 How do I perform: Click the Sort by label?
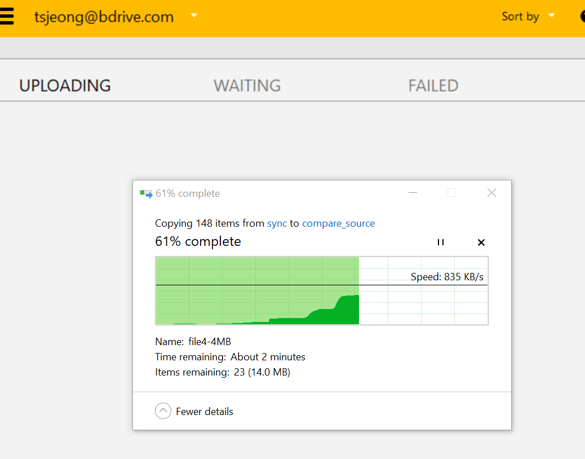520,16
